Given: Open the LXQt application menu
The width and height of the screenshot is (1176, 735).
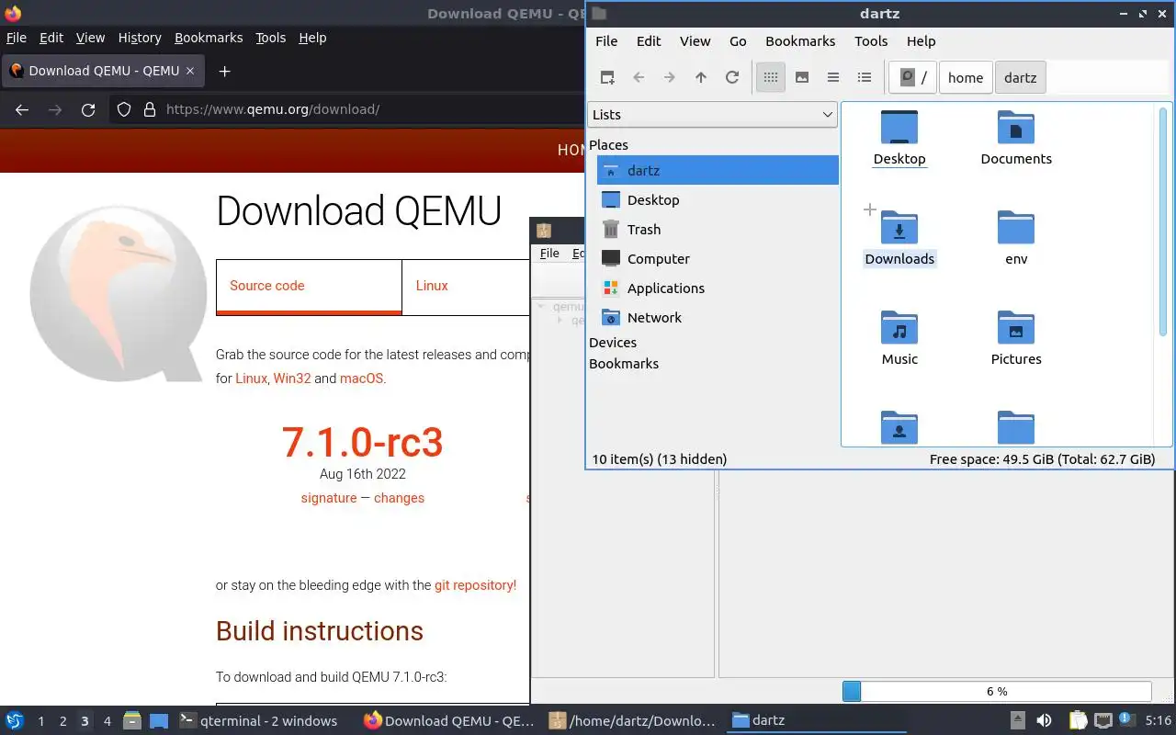Looking at the screenshot, I should click(x=15, y=720).
